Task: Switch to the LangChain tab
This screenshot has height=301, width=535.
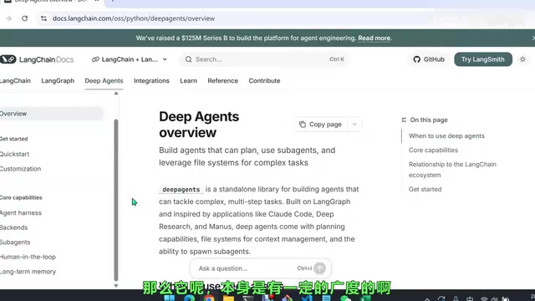Action: [x=15, y=81]
